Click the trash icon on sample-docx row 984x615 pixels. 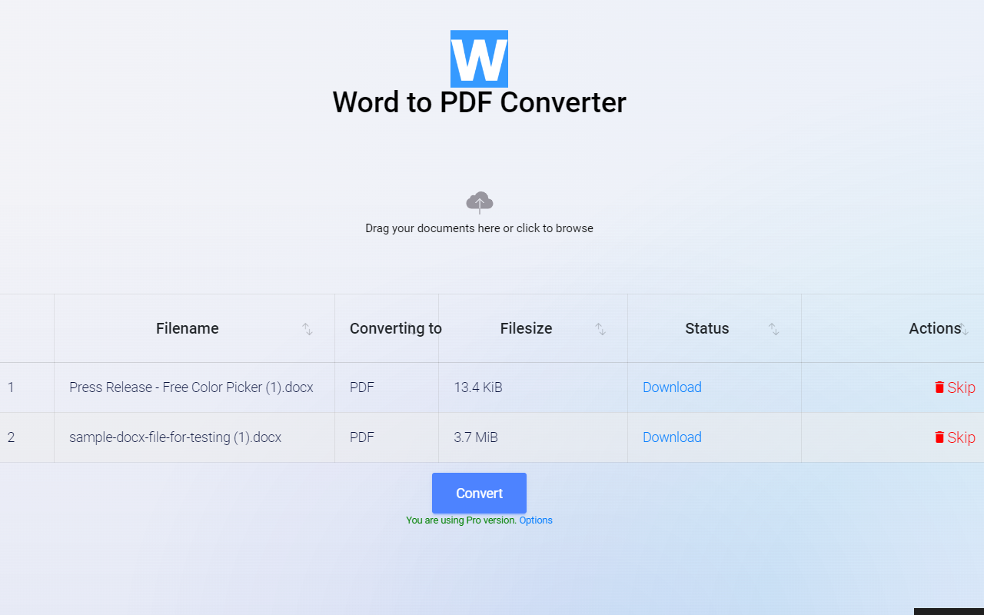(938, 437)
